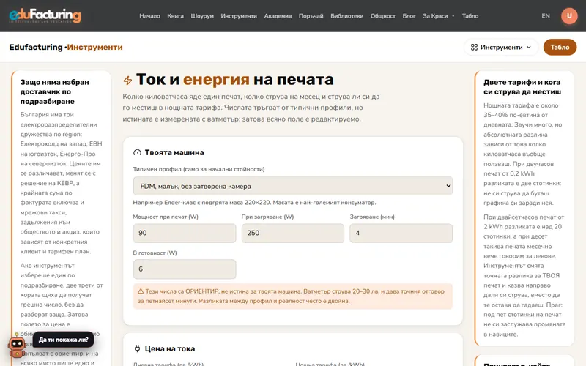The width and height of the screenshot is (586, 366).
Task: Expand the 'Инструменти' dropdown in the sub-header
Action: (501, 47)
